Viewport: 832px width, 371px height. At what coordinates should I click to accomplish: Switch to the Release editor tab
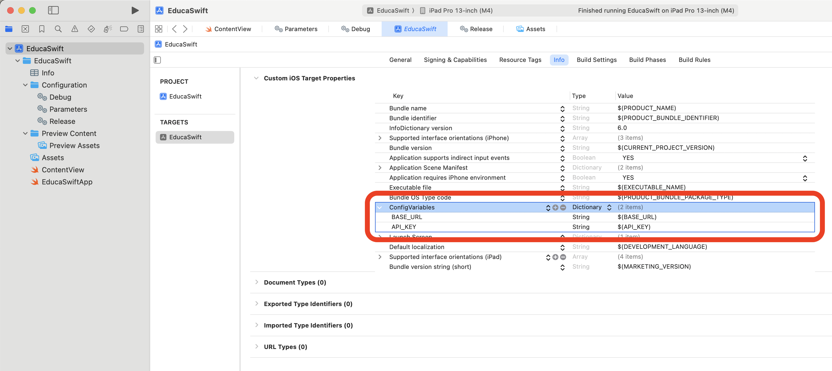tap(476, 29)
